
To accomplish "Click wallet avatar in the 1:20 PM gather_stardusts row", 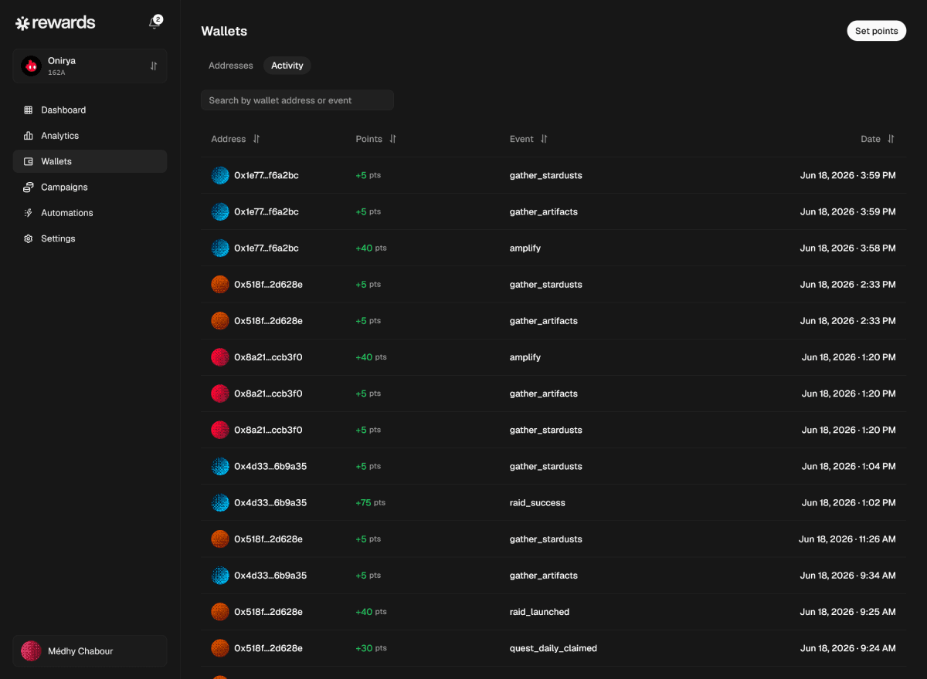I will [x=220, y=430].
